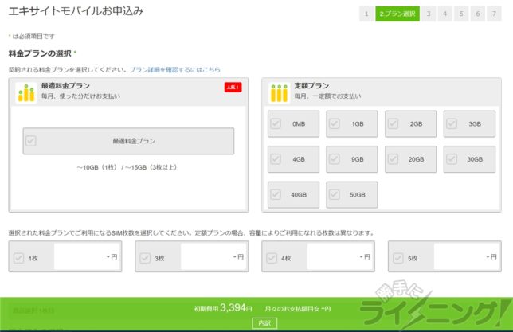Click the 初期費用 3,394円 text

pyautogui.click(x=223, y=308)
